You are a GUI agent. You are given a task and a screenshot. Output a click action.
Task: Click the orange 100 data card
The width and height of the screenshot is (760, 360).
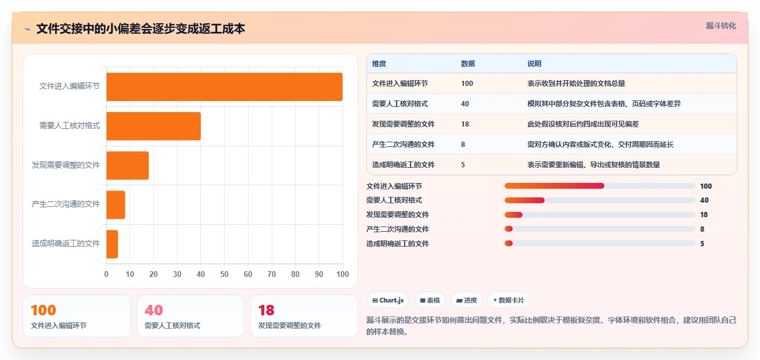pyautogui.click(x=77, y=316)
